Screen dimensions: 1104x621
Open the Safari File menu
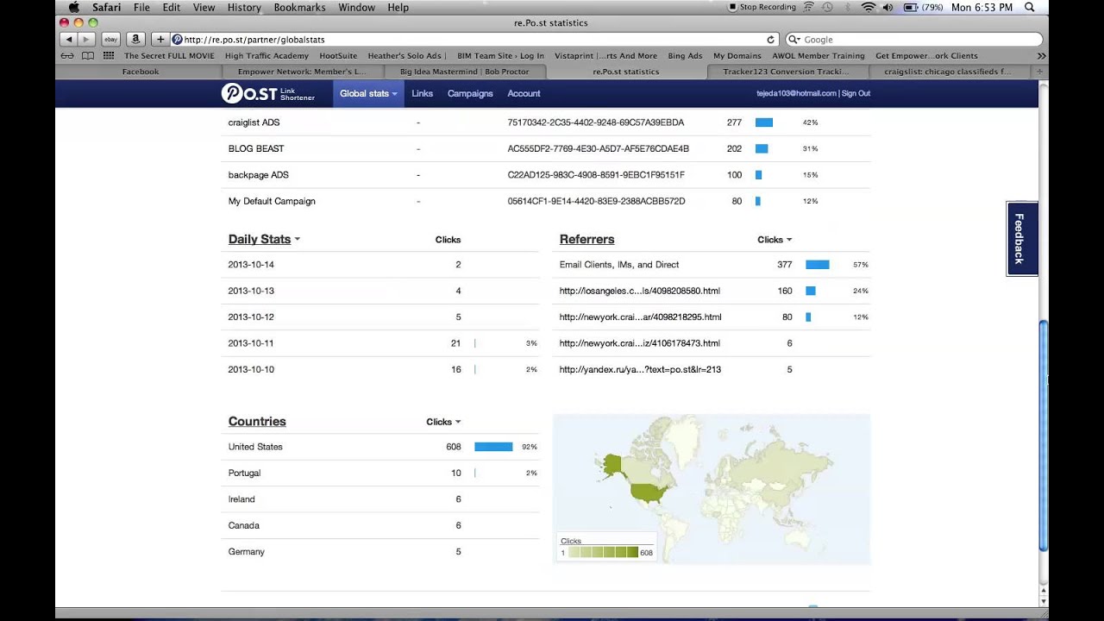tap(141, 7)
